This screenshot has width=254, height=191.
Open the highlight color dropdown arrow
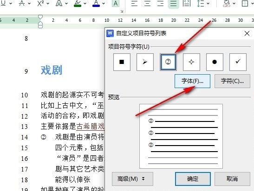pos(85,3)
